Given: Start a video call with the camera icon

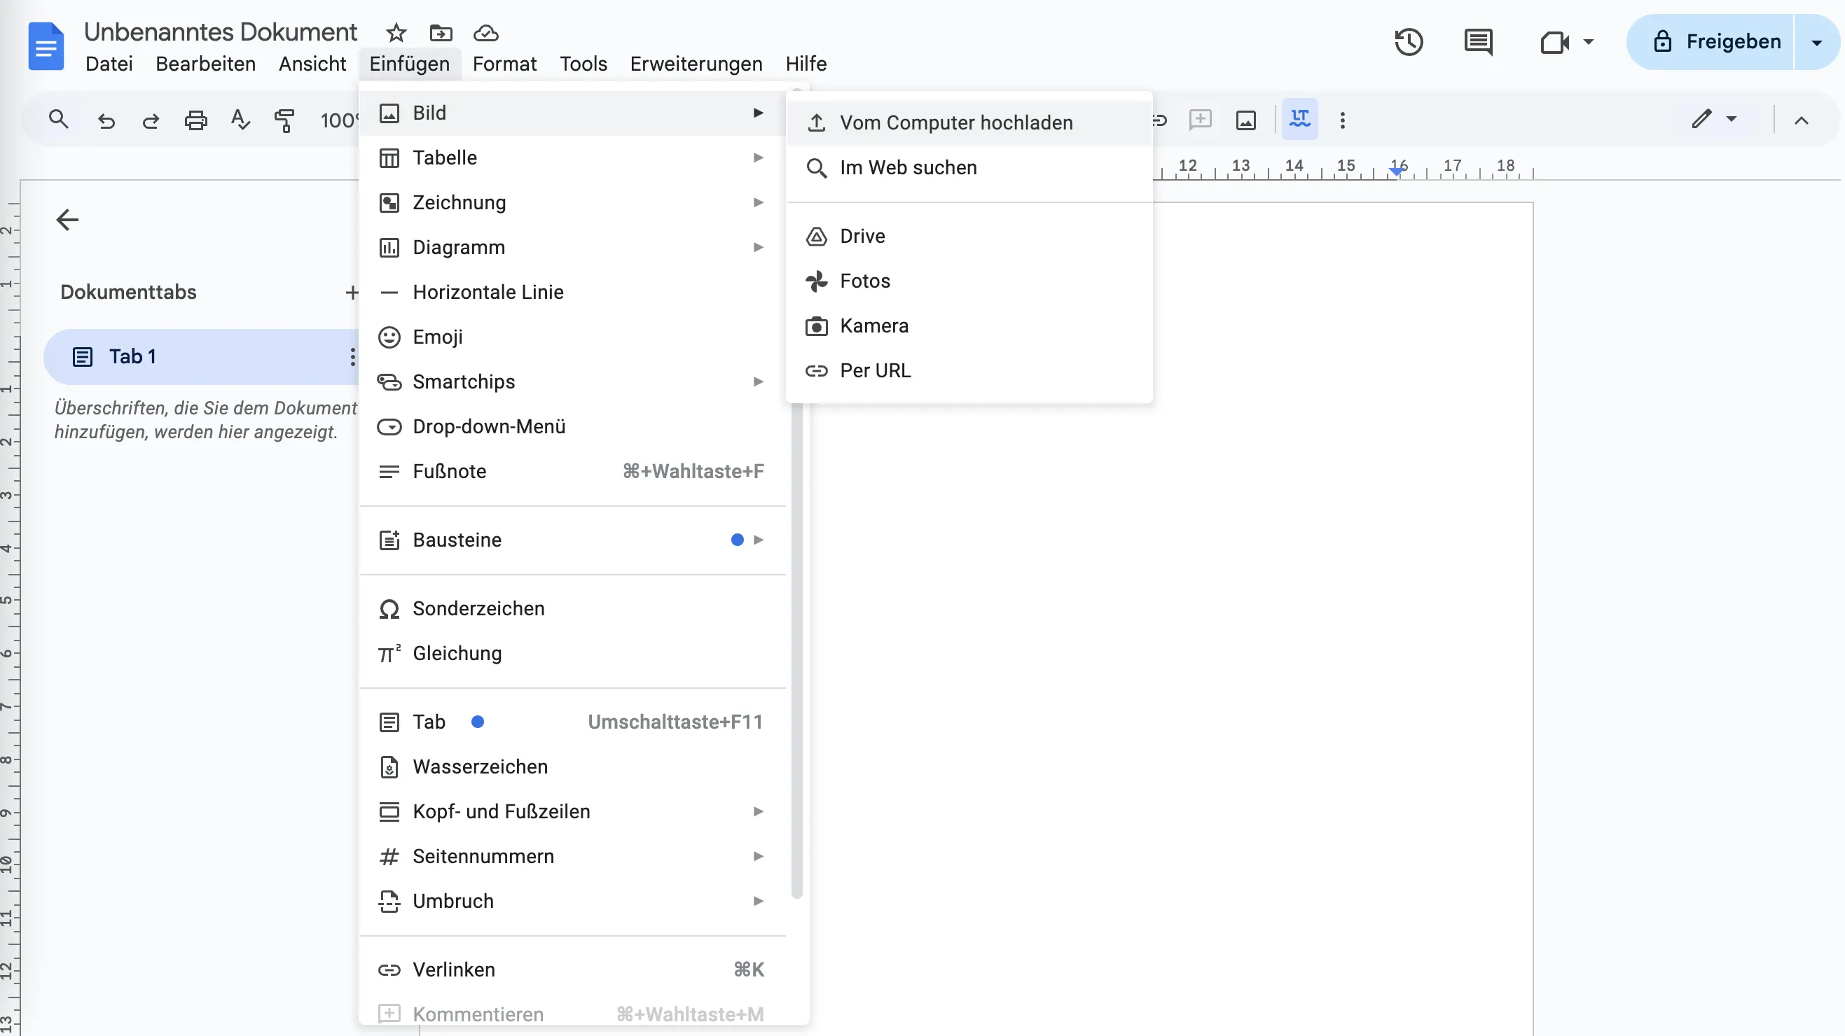Looking at the screenshot, I should click(x=1559, y=41).
